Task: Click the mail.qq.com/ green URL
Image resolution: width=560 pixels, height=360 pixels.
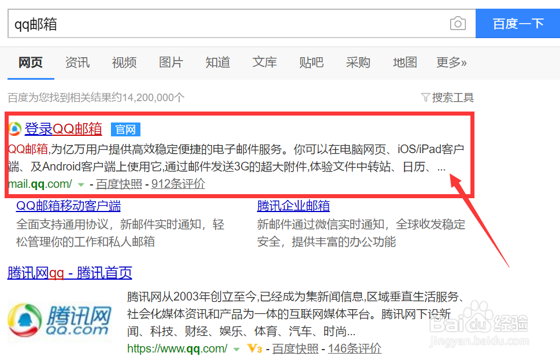Action: (40, 184)
